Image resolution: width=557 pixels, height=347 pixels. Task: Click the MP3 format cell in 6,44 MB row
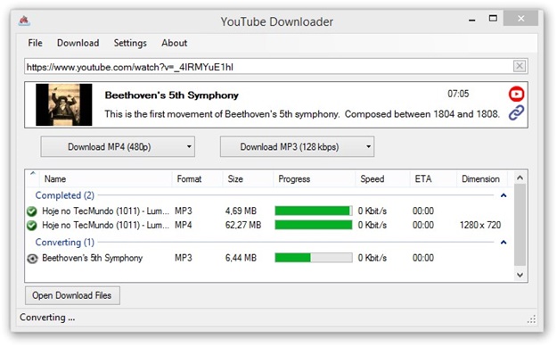point(184,258)
